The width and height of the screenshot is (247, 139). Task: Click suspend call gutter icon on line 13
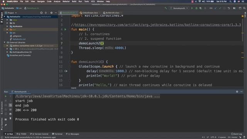pos(66,71)
